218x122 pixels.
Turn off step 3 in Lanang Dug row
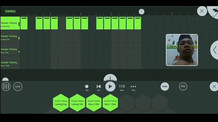(x=39, y=23)
